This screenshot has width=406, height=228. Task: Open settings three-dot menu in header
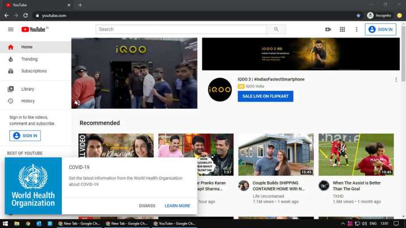tap(357, 29)
